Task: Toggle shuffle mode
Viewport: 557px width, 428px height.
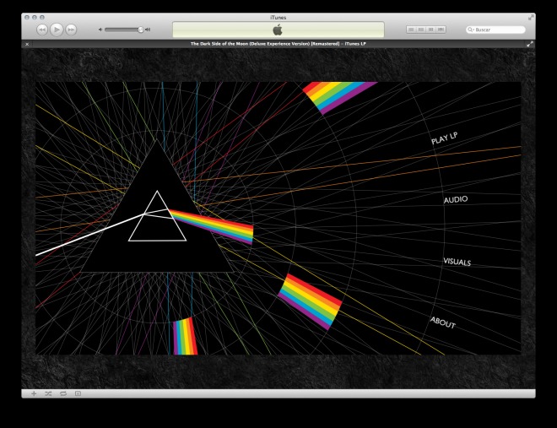Action: point(48,393)
